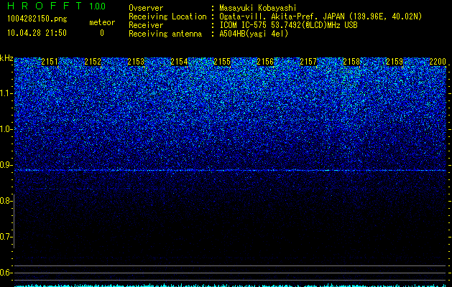Click the bright horizontal carrier line near 0.89 kHz
Viewport: 452px width, 287px height.
coord(230,171)
